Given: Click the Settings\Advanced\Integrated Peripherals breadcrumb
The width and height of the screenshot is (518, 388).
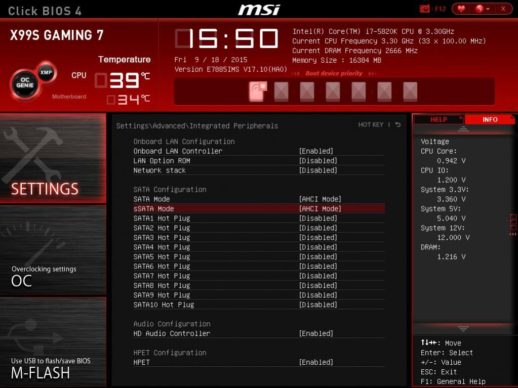Looking at the screenshot, I should pyautogui.click(x=197, y=125).
